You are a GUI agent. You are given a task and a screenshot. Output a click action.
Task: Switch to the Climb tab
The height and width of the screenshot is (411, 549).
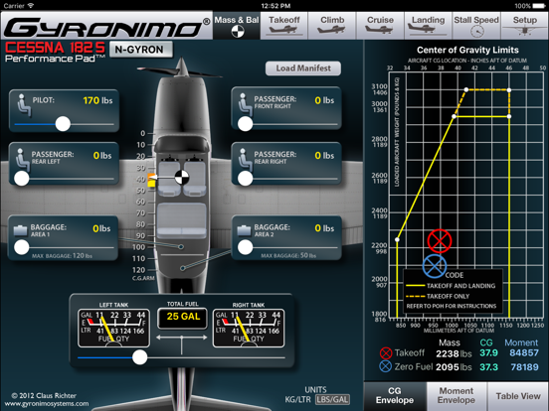[x=332, y=25]
